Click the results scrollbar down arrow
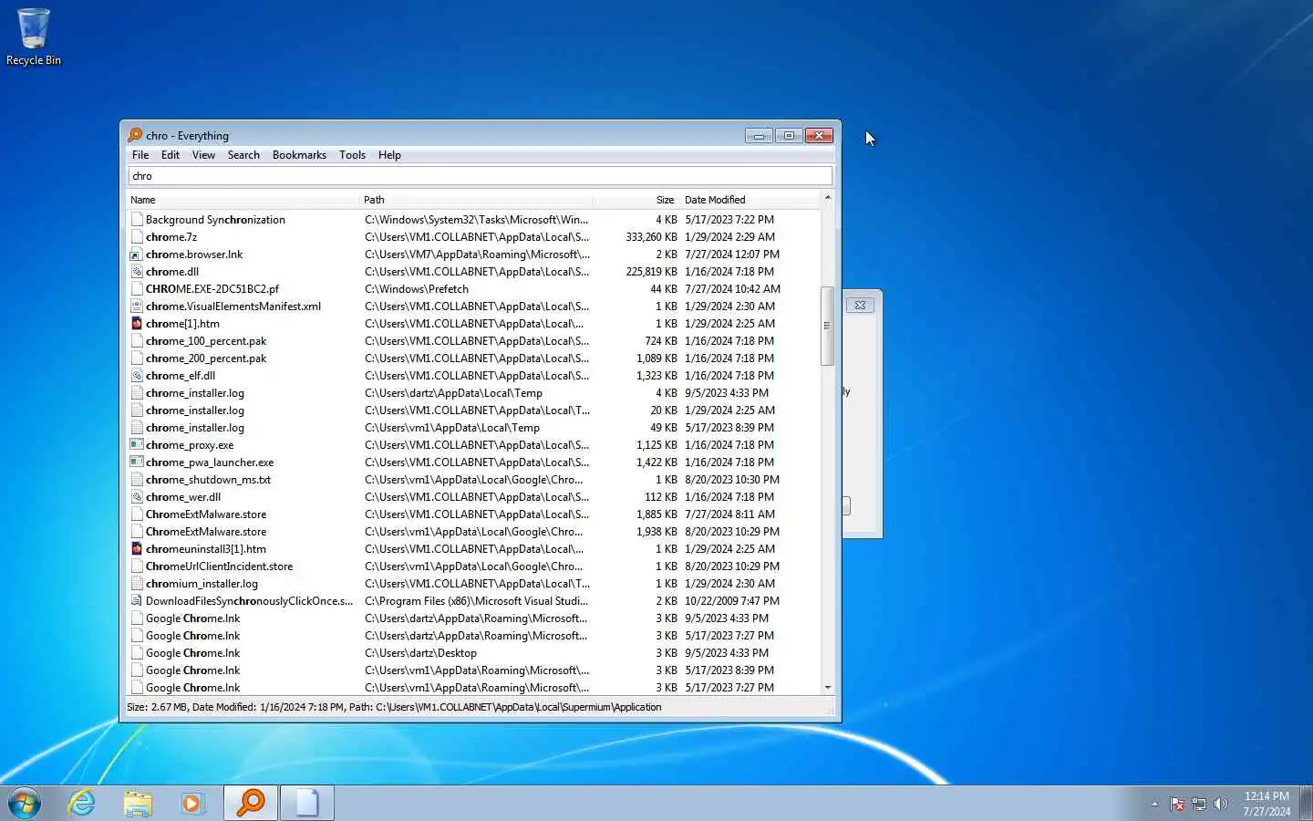The width and height of the screenshot is (1313, 821). (x=828, y=688)
